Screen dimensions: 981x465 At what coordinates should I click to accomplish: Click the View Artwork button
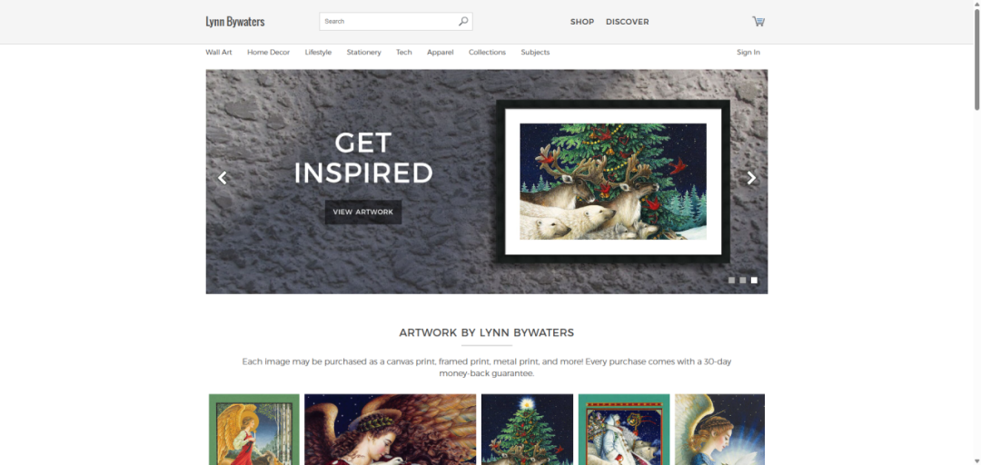click(362, 213)
